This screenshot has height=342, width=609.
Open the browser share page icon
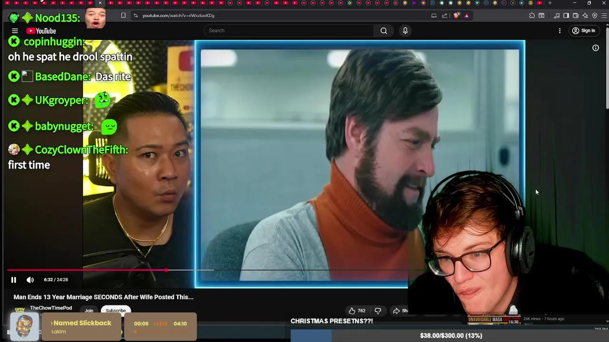click(445, 16)
